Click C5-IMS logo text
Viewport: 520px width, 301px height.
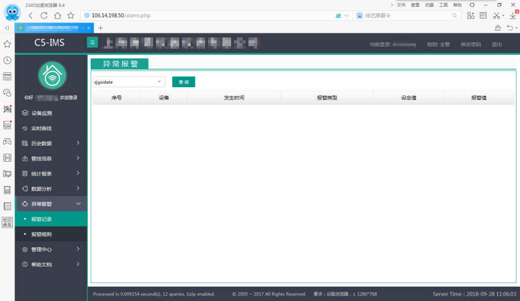50,42
